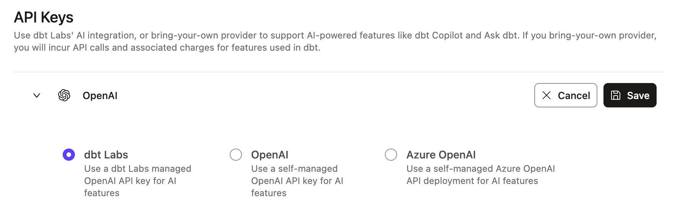Click the OpenAI option label text

(269, 155)
